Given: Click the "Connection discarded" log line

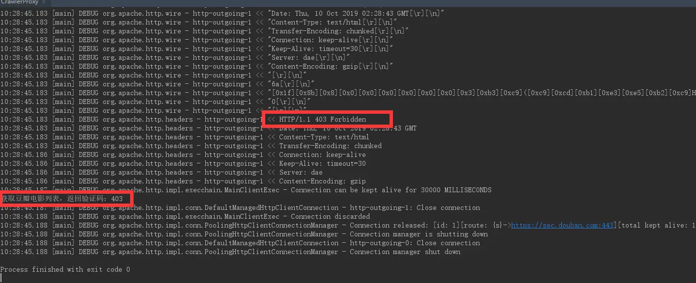Looking at the screenshot, I should pyautogui.click(x=185, y=216).
